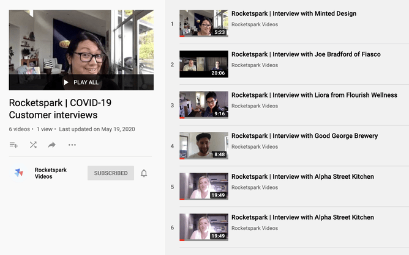Click title 'Interview with Liora from Flourish Wellness'
Viewport: 409px width, 255px height.
314,96
